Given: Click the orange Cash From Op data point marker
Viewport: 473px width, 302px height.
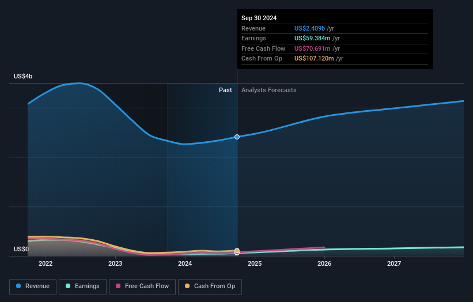Looking at the screenshot, I should click(237, 251).
